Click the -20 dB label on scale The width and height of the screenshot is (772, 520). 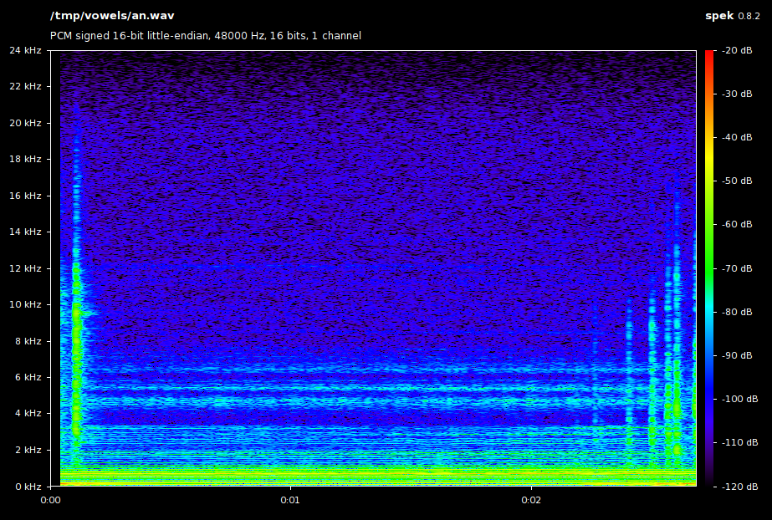coord(739,50)
